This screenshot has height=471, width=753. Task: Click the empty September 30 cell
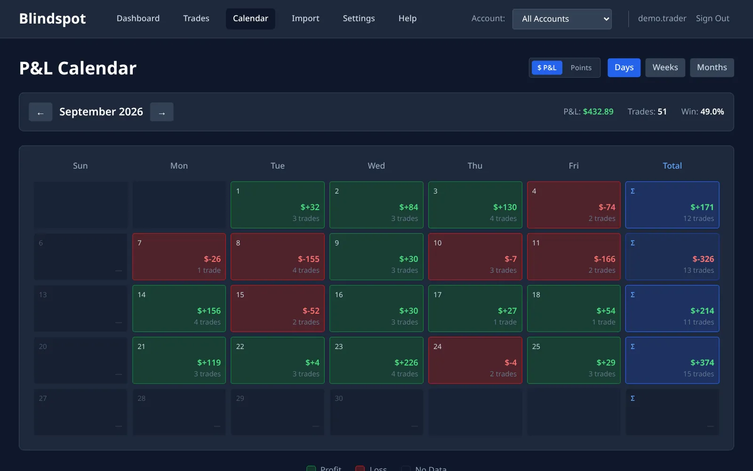376,412
